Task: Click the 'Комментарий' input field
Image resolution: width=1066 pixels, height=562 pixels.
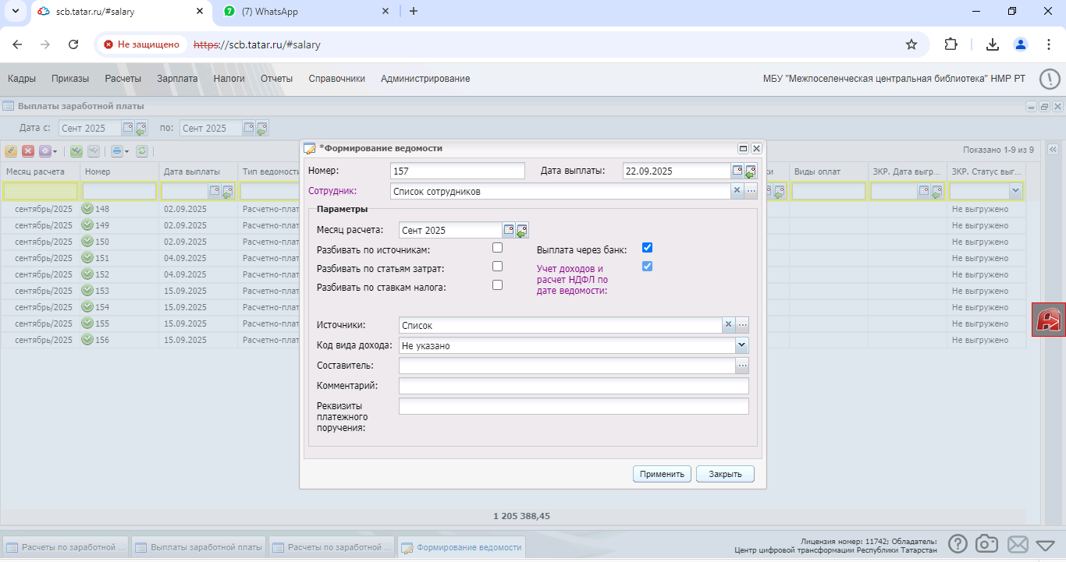Action: [574, 386]
